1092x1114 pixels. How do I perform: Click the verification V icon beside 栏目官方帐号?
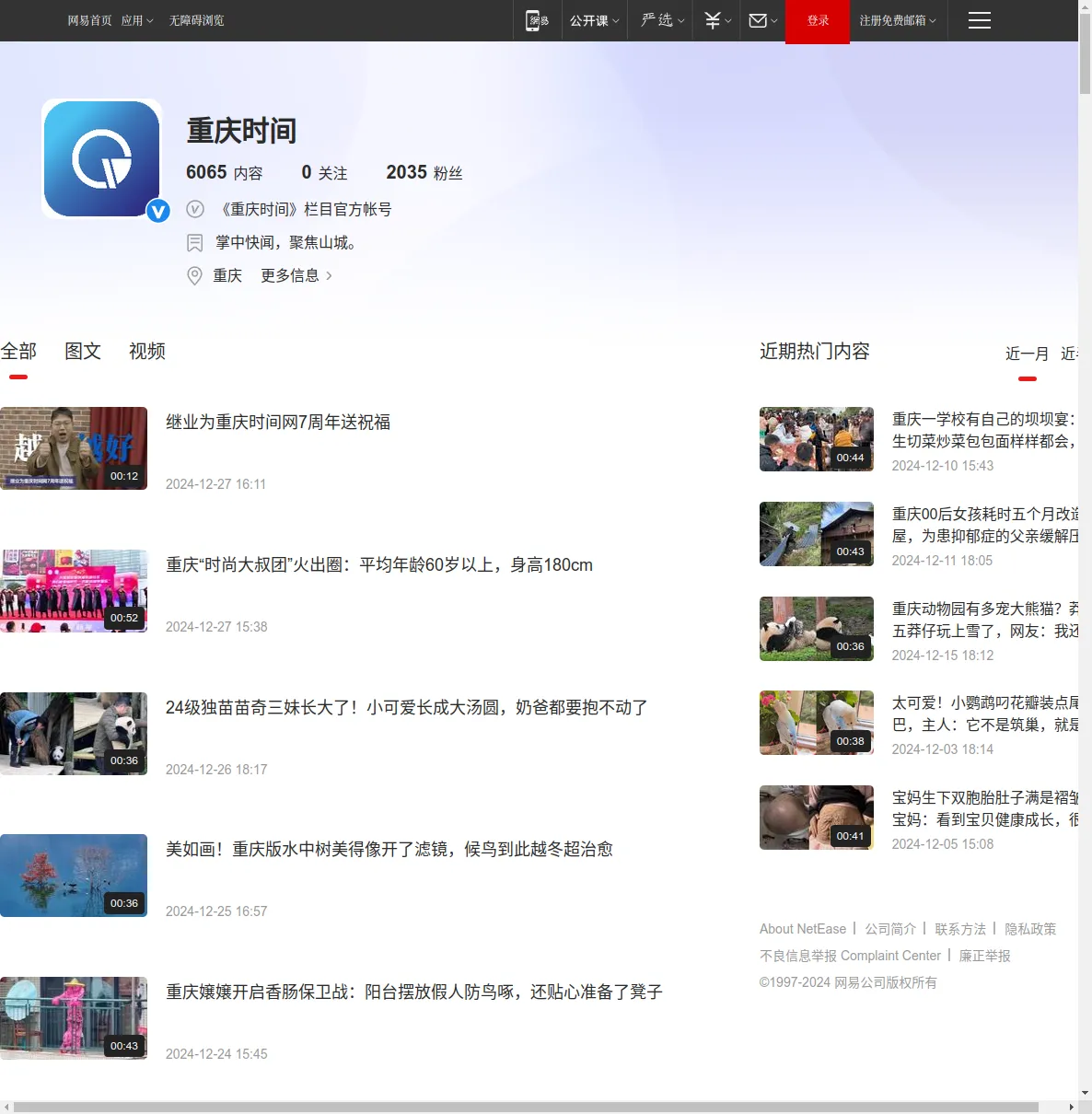click(x=195, y=209)
